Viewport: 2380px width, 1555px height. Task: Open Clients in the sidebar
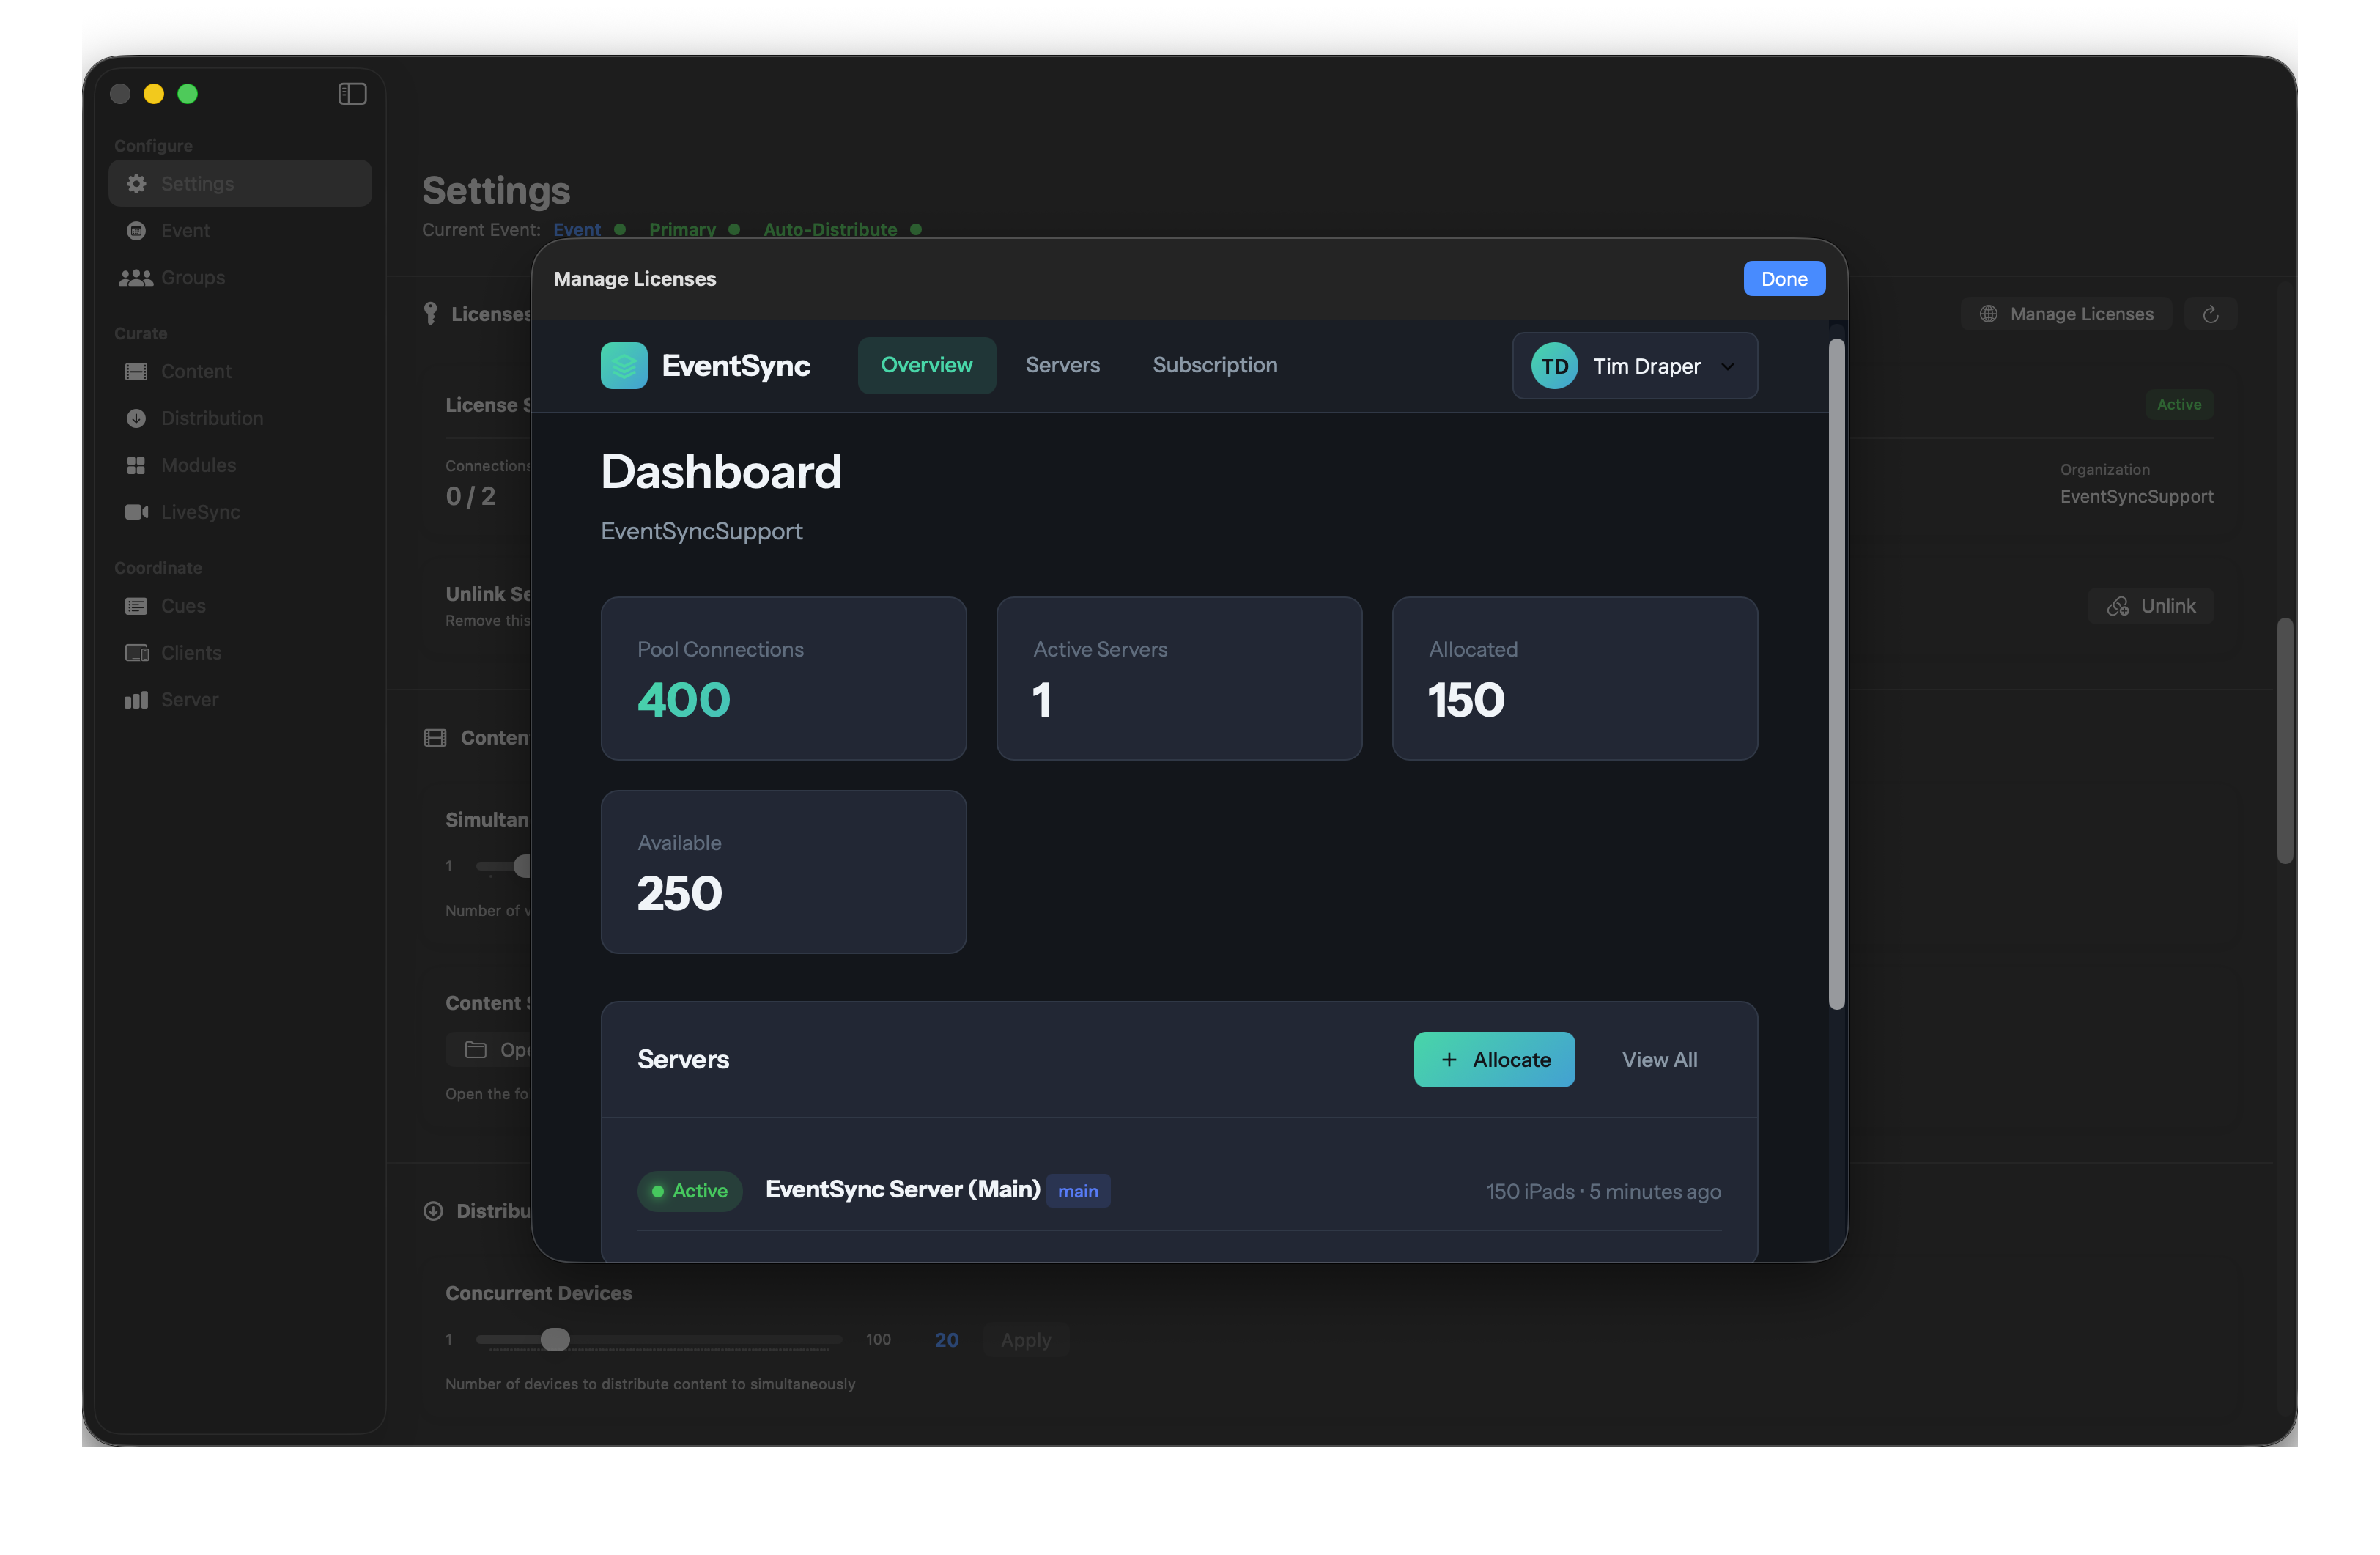pos(240,653)
